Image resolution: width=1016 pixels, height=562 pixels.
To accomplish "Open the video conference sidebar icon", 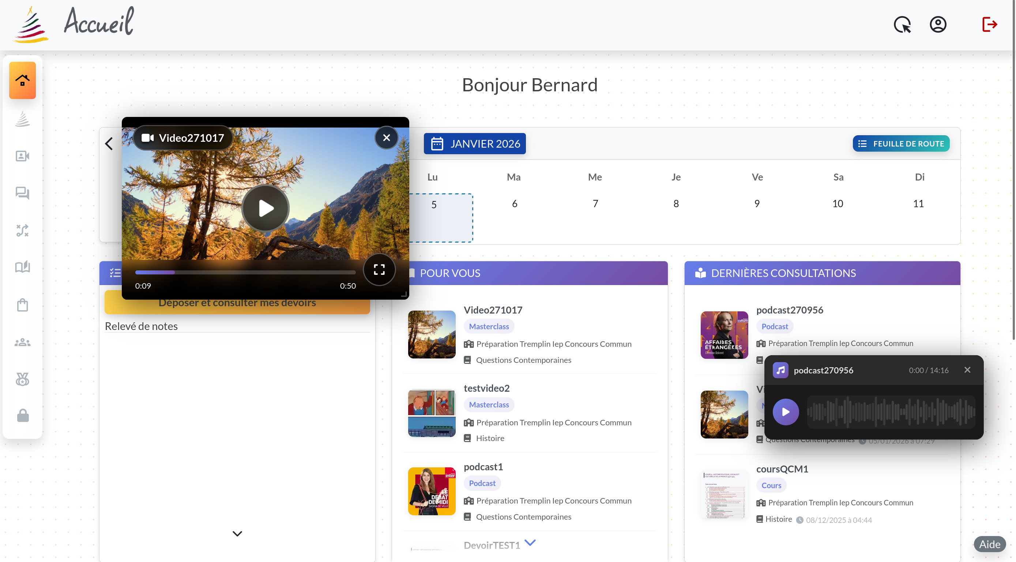I will coord(22,156).
